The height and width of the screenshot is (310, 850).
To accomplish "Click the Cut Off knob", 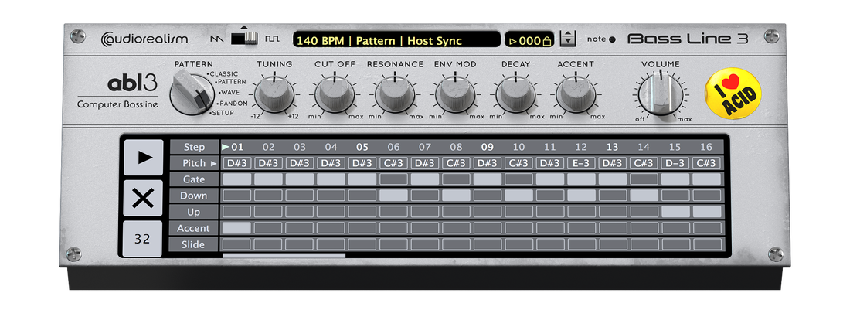I will tap(335, 94).
